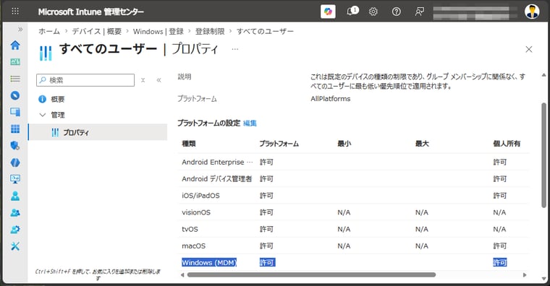Click the デバイス | 概要 breadcrumb
Viewport: 550px width, 286px height.
tap(97, 32)
